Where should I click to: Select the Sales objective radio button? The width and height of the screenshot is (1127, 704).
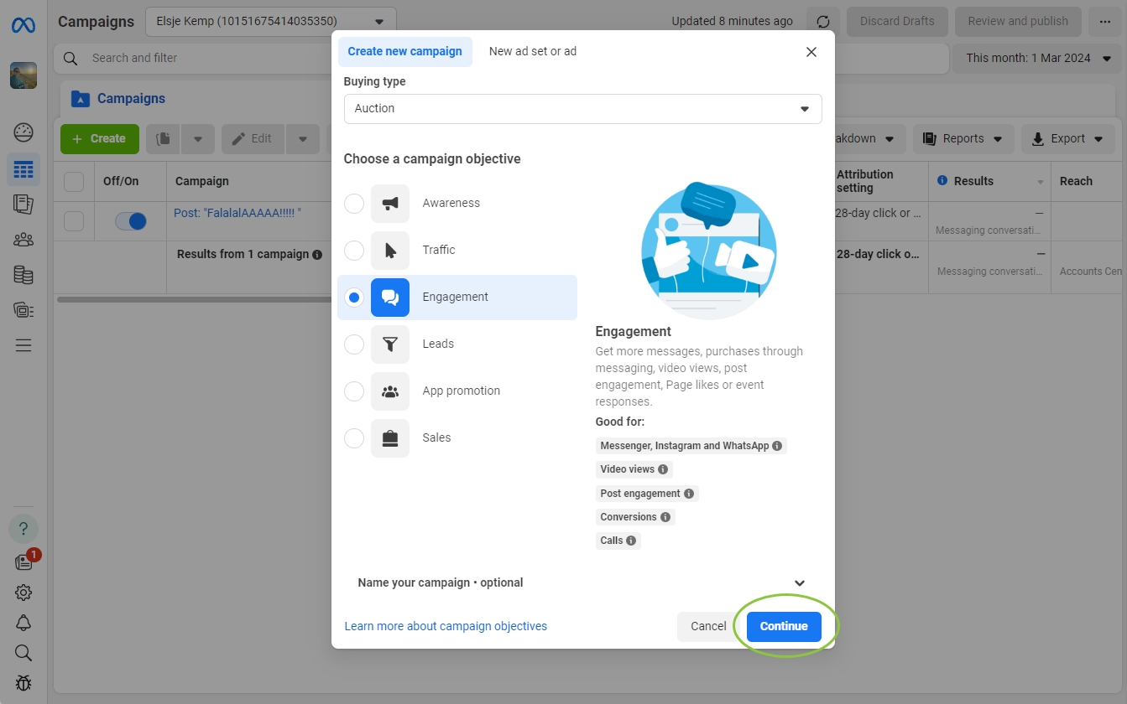354,438
